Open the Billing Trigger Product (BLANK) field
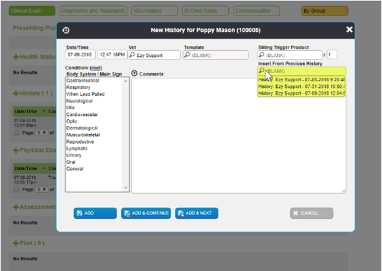This screenshot has width=382, height=271. tap(290, 55)
